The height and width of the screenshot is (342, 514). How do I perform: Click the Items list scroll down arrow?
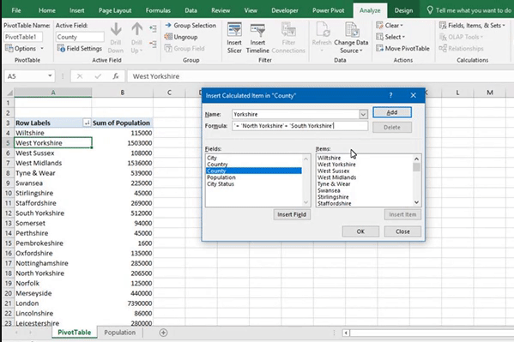416,202
